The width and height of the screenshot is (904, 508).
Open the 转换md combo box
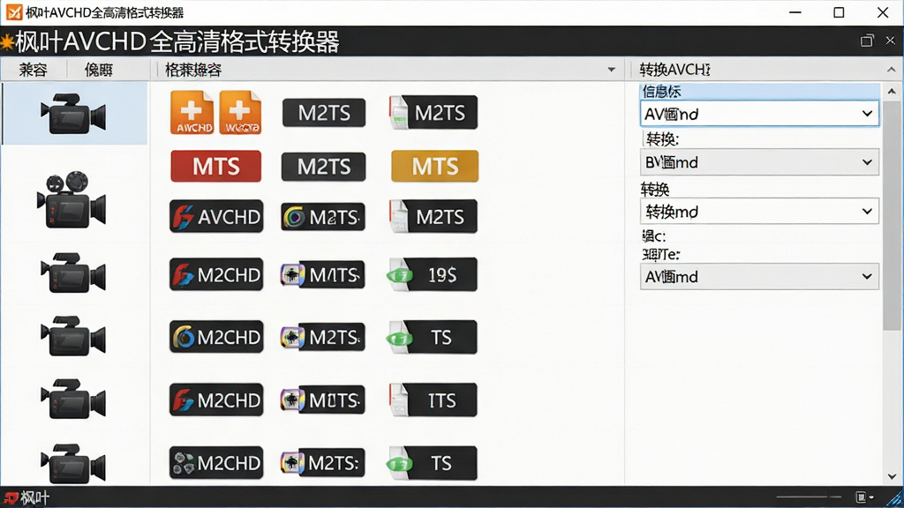click(x=759, y=212)
